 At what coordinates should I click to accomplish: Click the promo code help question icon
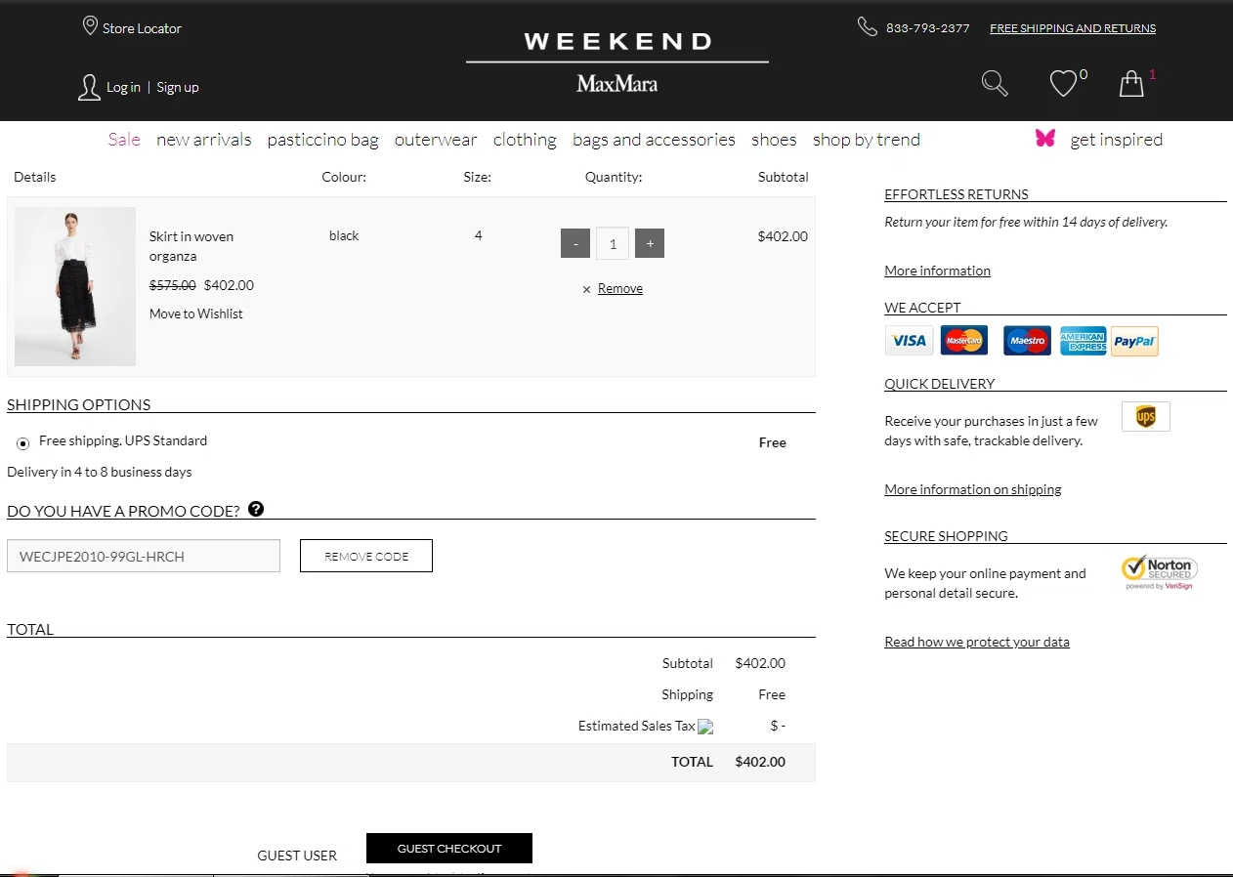(256, 509)
